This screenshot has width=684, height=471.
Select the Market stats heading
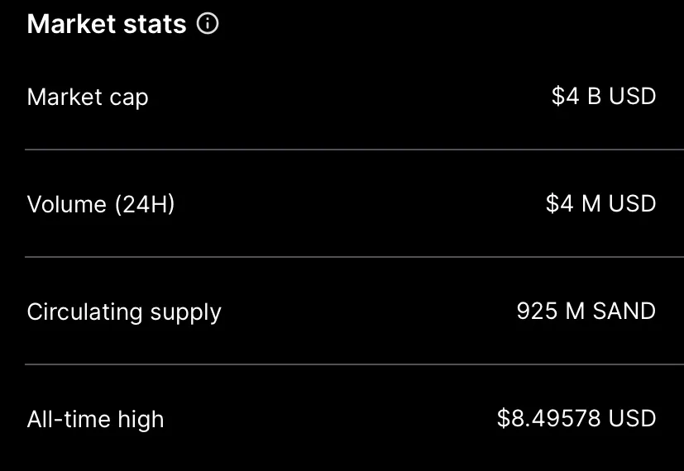[x=107, y=24]
